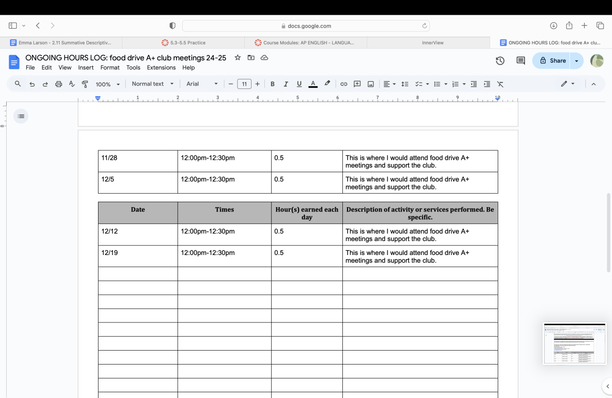Click the search the menus magnifier icon
Viewport: 612px width, 398px height.
tap(18, 84)
